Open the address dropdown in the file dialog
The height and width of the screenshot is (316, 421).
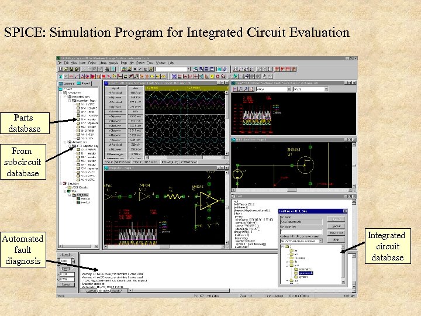(320, 241)
